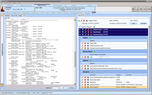Click the arrow icon beside Discharge Planning row

click(x=88, y=85)
